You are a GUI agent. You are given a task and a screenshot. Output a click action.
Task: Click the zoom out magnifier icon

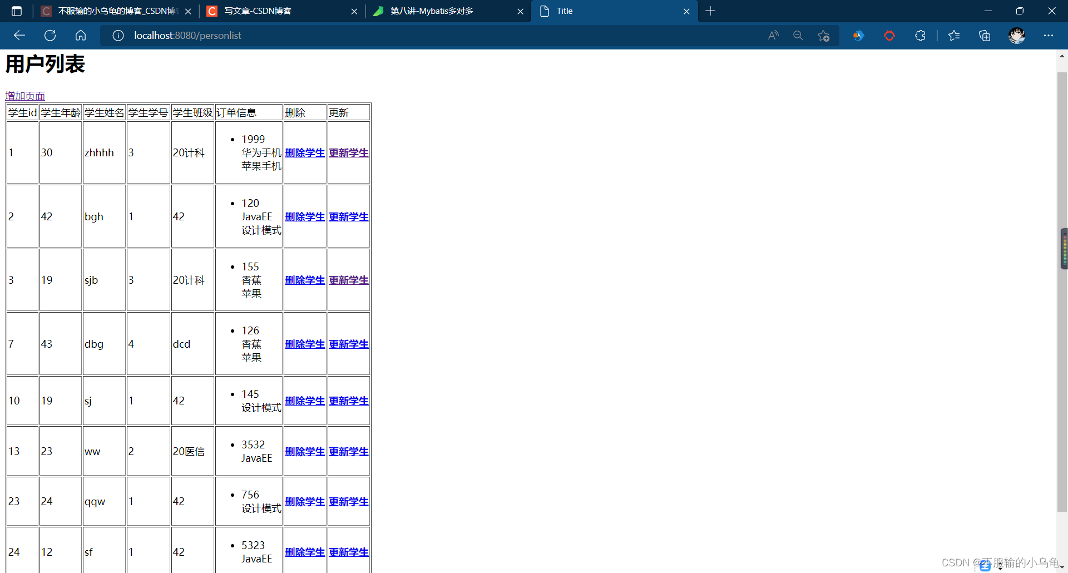[x=798, y=36]
